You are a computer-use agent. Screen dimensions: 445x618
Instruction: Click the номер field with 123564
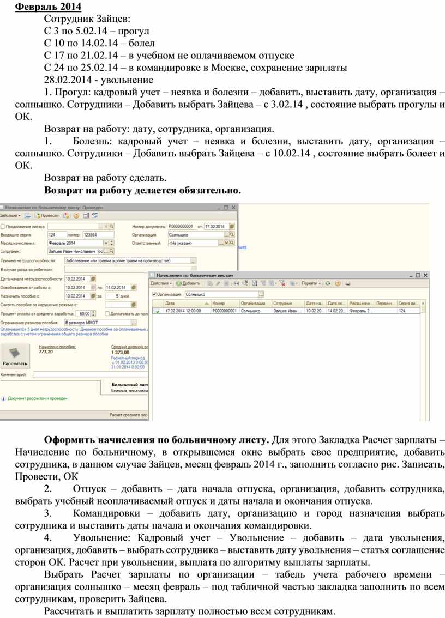click(x=98, y=235)
